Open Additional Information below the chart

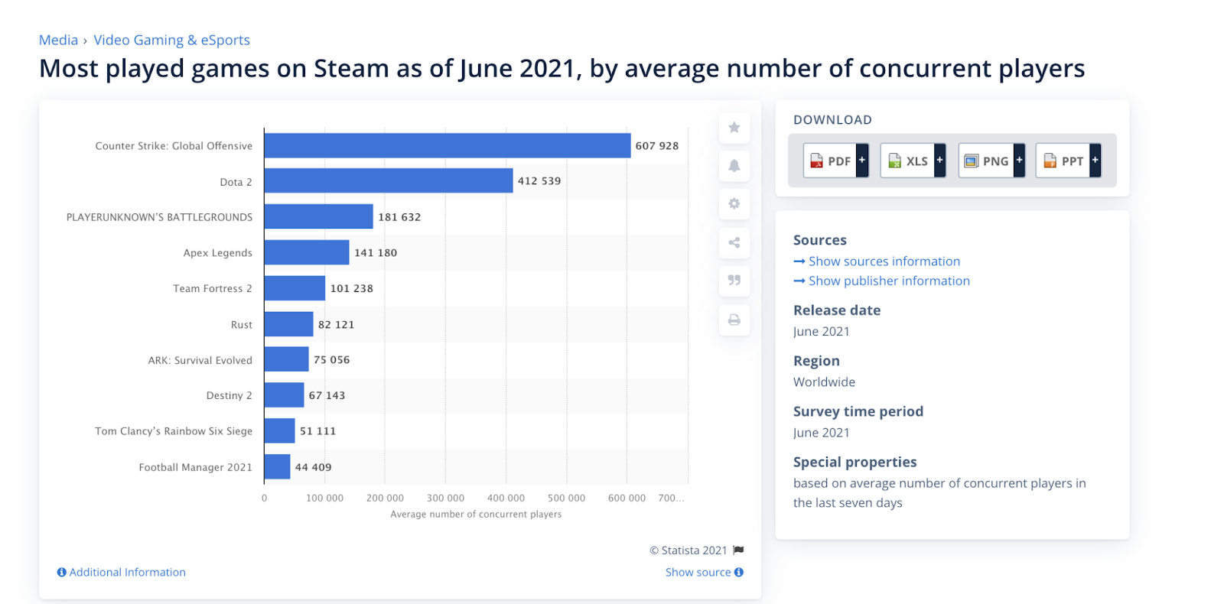122,572
